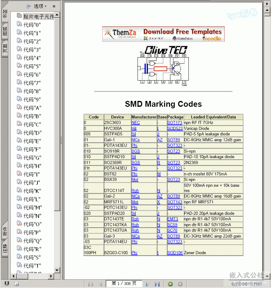271x288 pixels.
Task: Select the cell text BZG03-C100
Action: click(x=116, y=253)
